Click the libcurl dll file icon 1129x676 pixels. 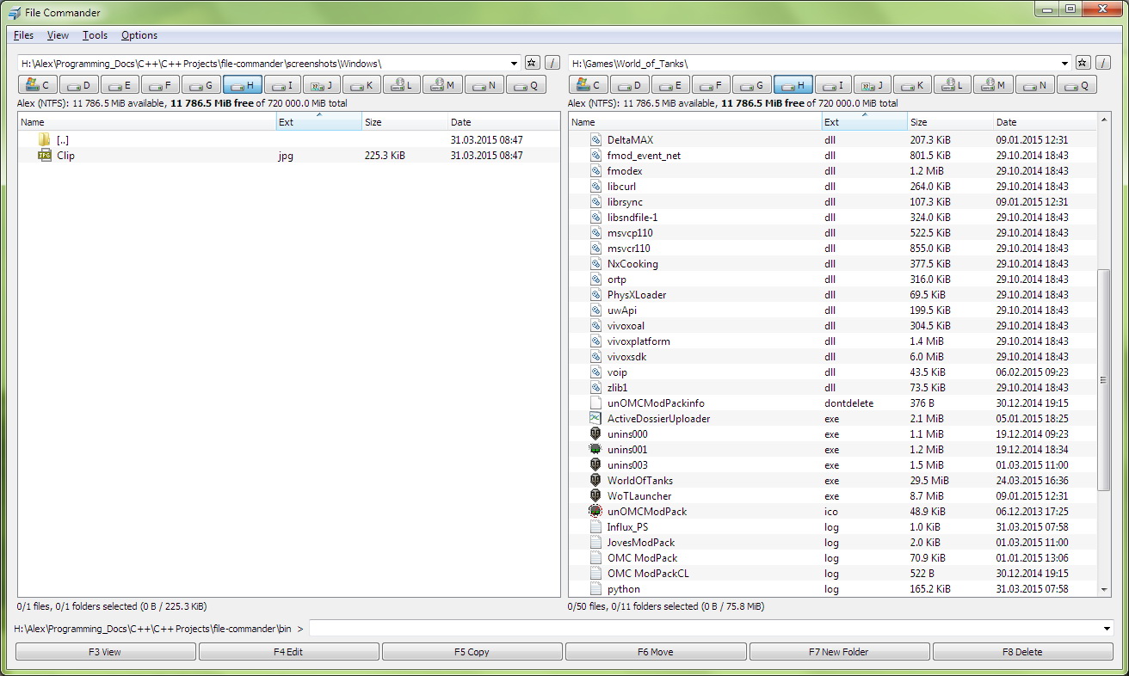pos(595,187)
